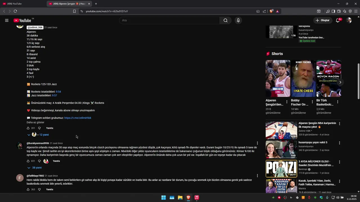Click the browser address bar URL
Viewport: 360px width, 202px height.
pyautogui.click(x=107, y=11)
